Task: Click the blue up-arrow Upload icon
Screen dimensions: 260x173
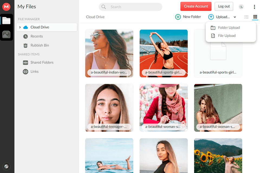Action: click(211, 17)
